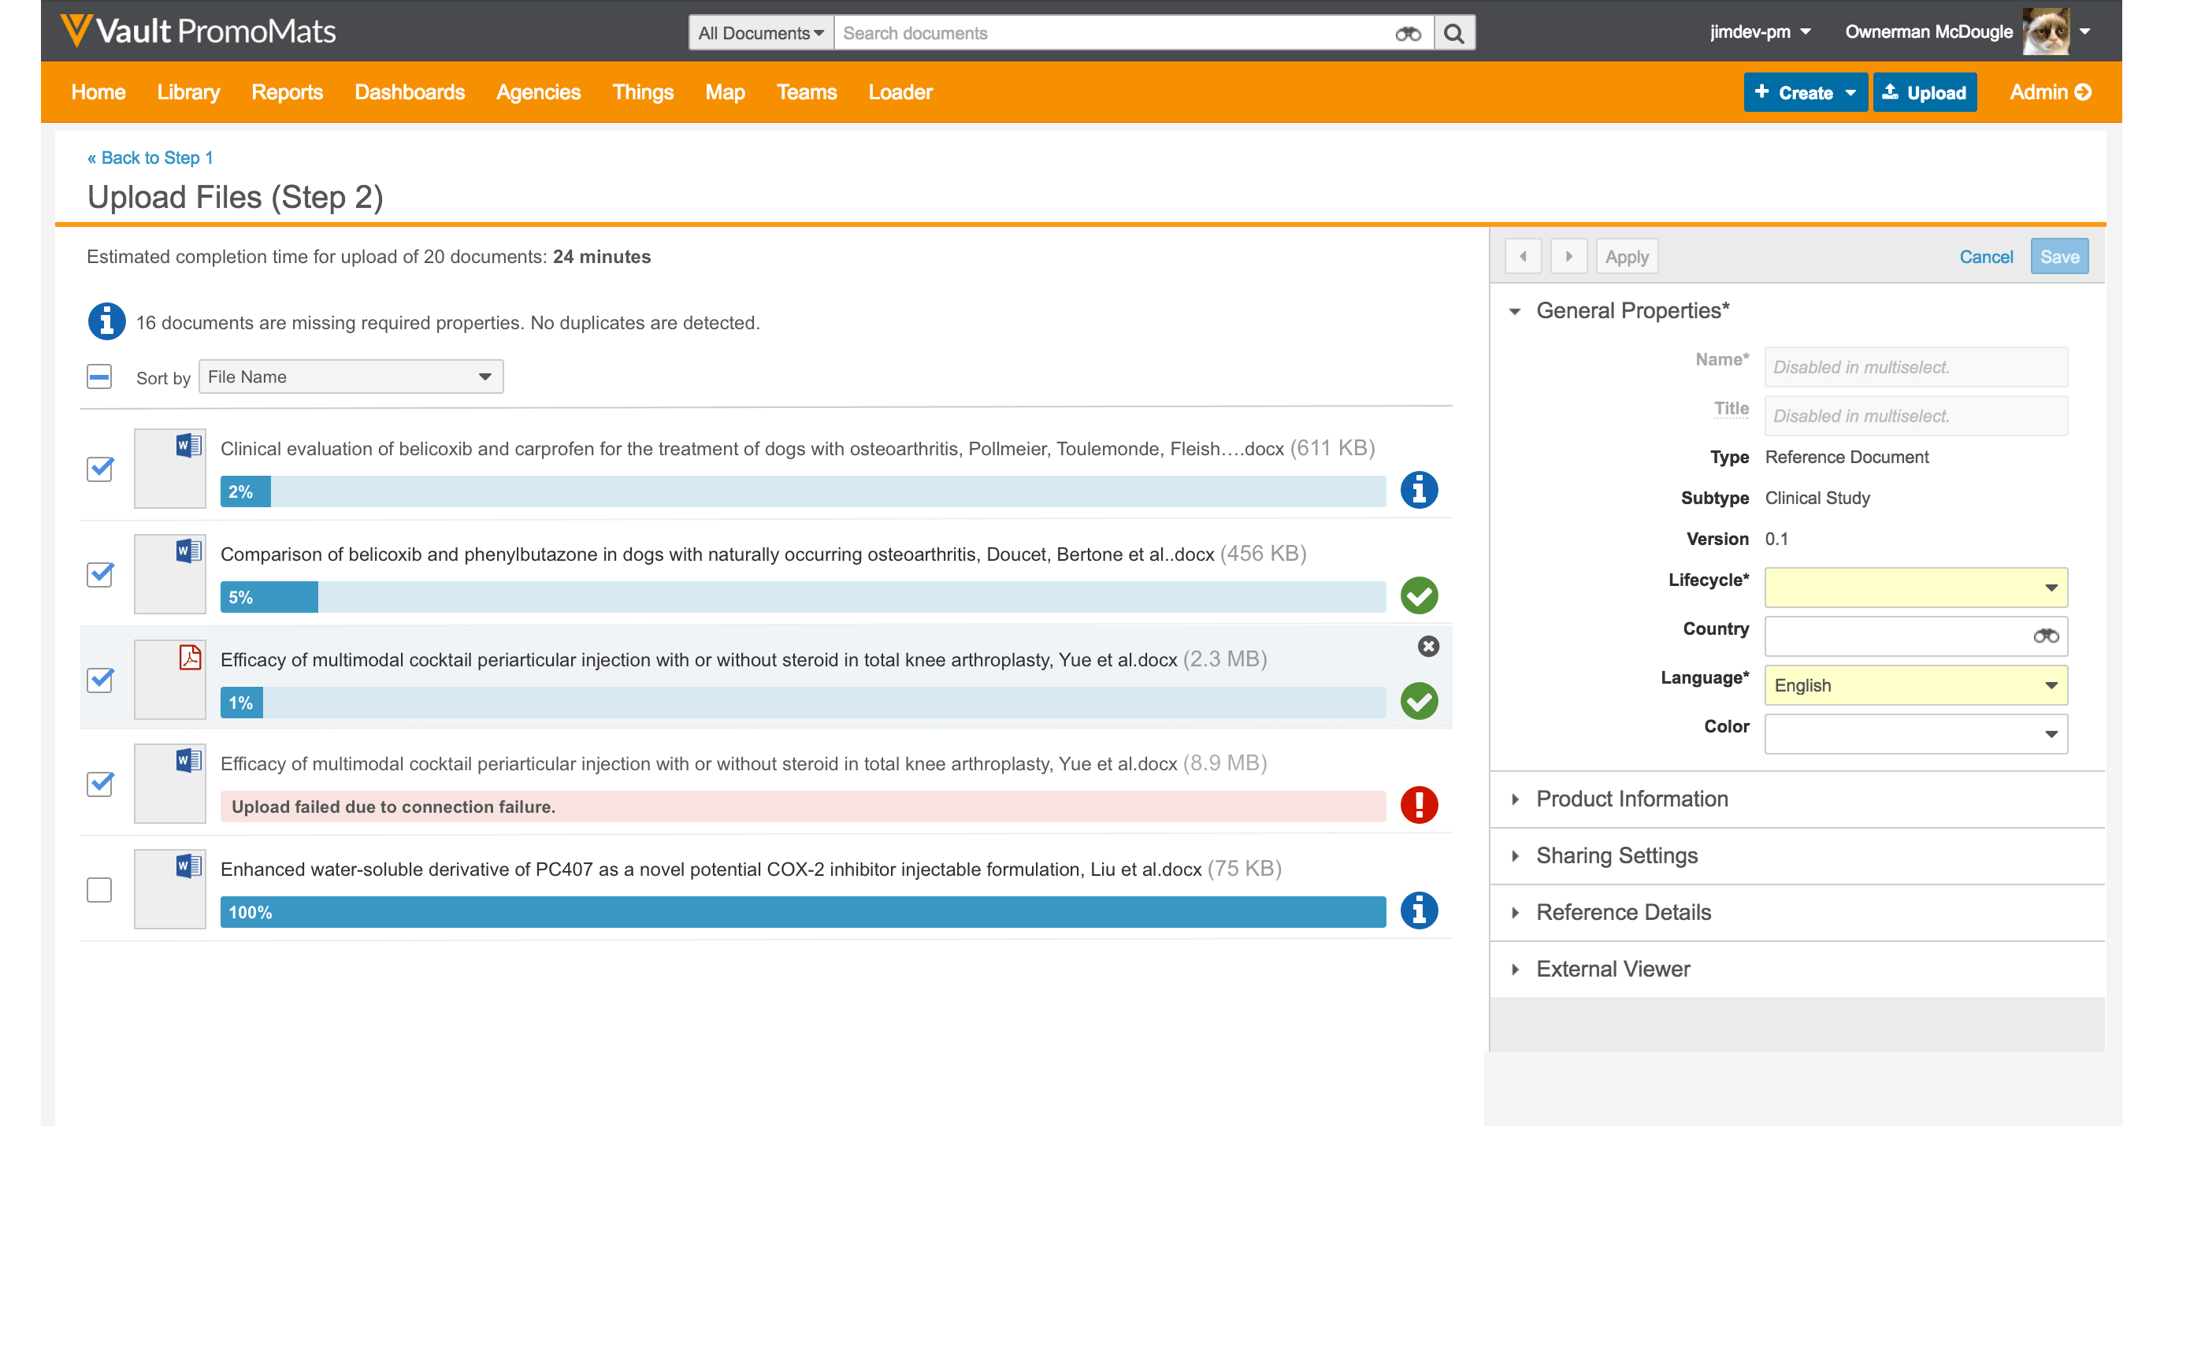Go to the Library tab
This screenshot has width=2190, height=1372.
[187, 93]
